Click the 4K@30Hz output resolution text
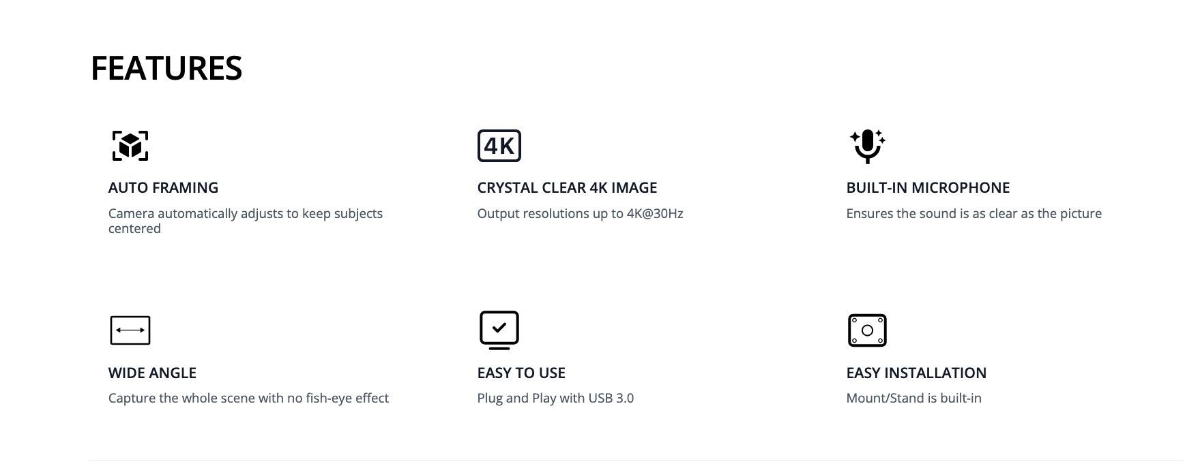This screenshot has width=1200, height=468. click(x=580, y=213)
